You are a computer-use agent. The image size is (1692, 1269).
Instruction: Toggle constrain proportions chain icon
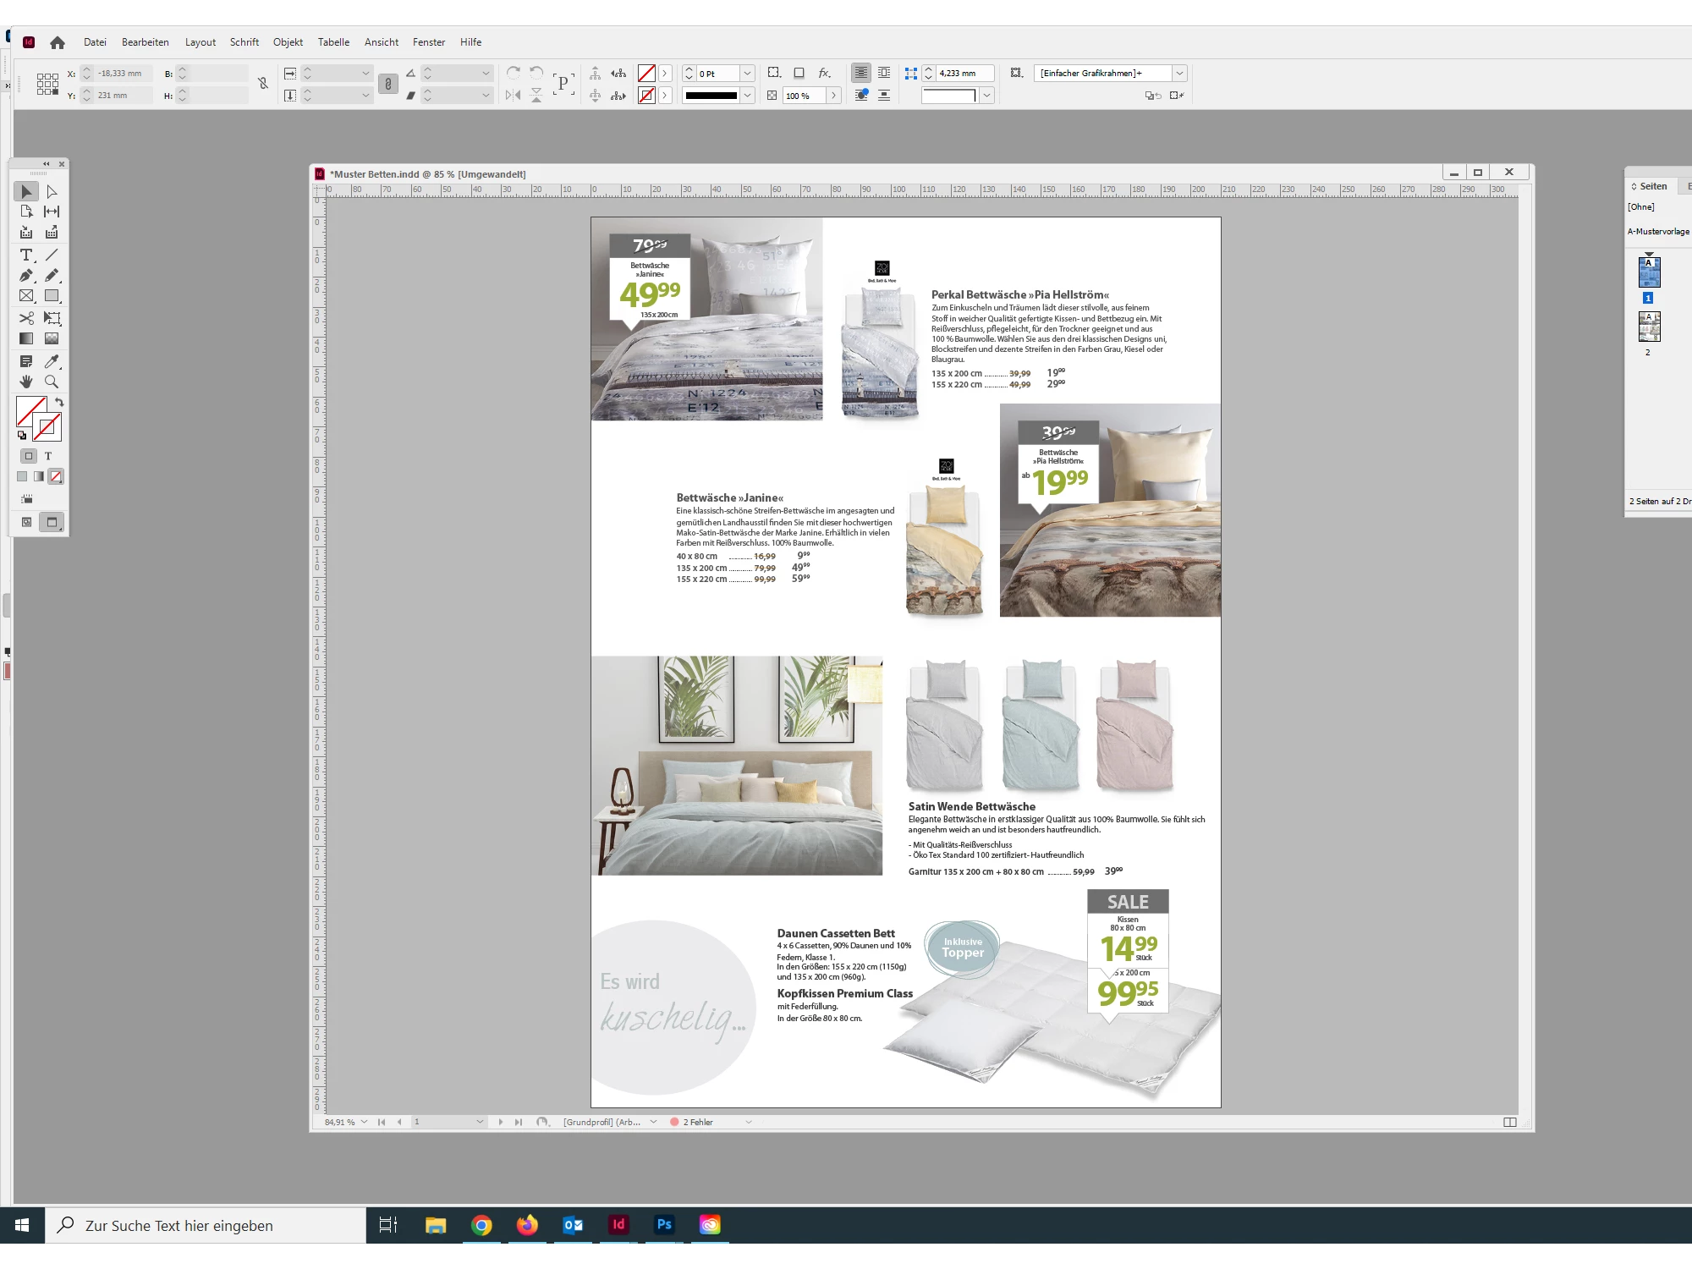[263, 84]
